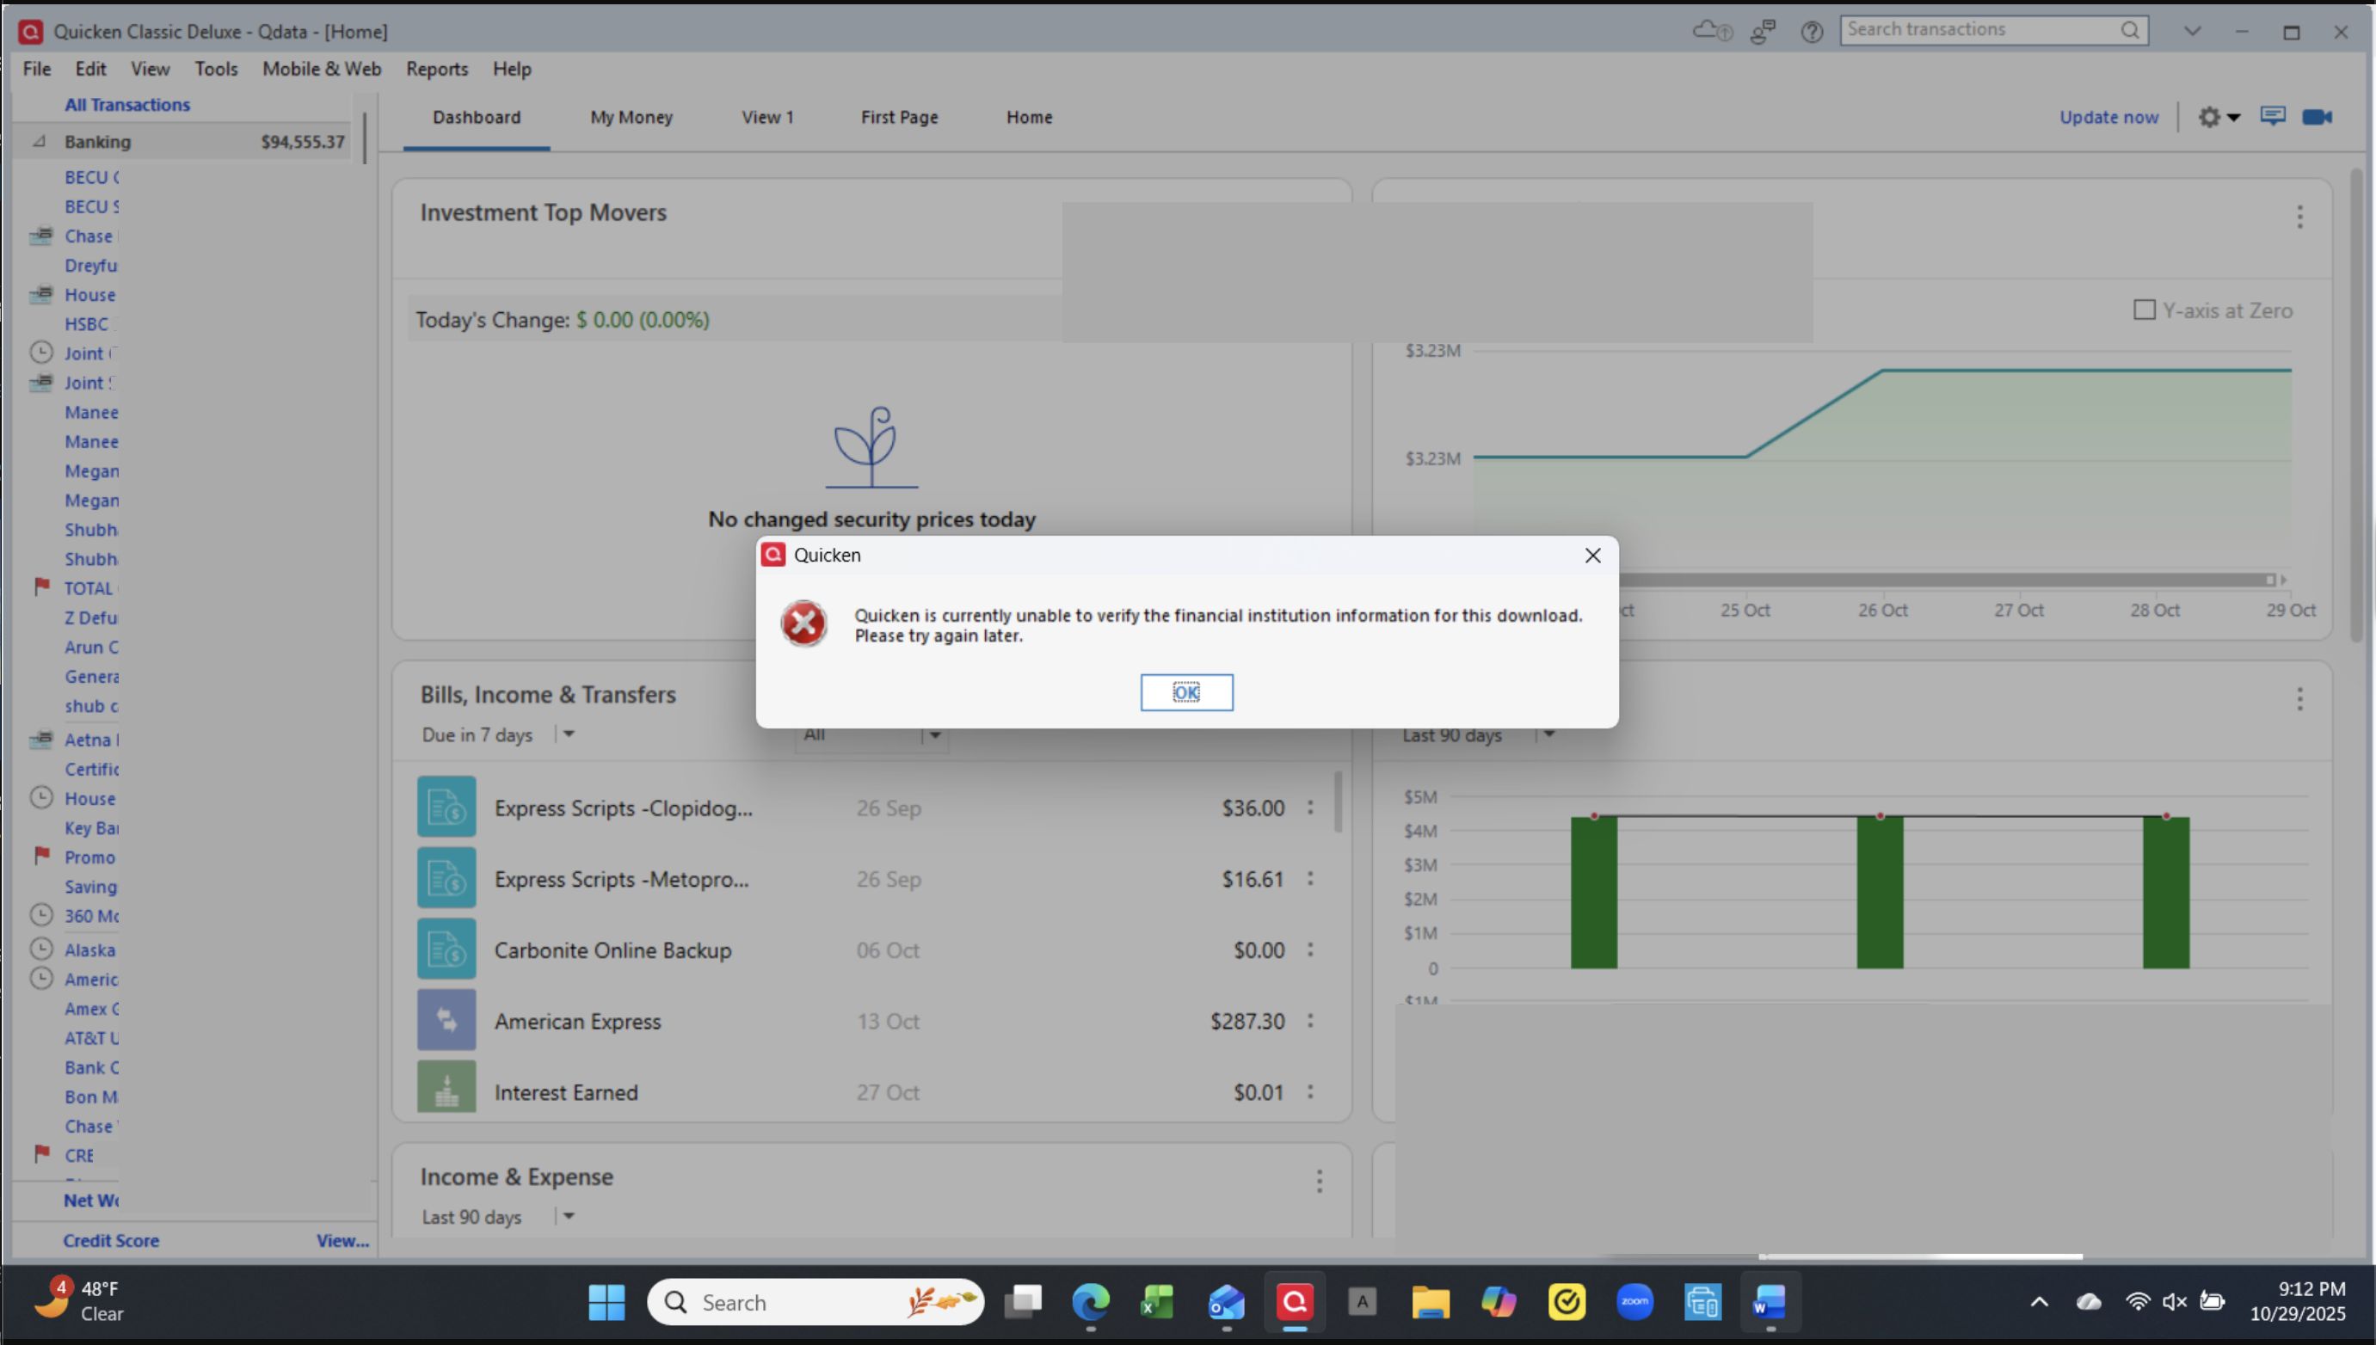
Task: Switch to the My Money tab
Action: (x=631, y=117)
